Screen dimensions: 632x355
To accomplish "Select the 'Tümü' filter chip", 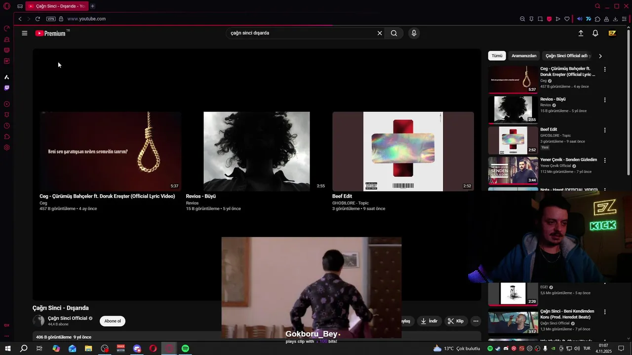I will pyautogui.click(x=497, y=56).
